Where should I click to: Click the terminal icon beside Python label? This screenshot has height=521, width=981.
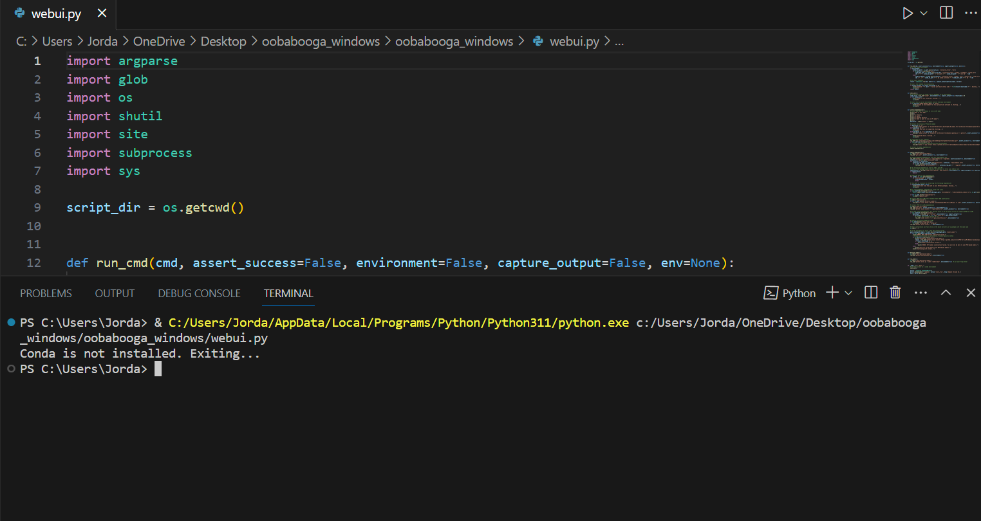(x=771, y=293)
